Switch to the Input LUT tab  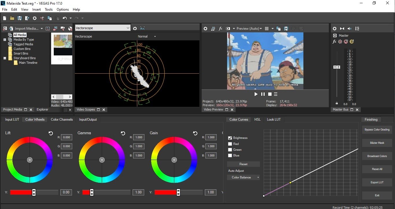point(12,120)
